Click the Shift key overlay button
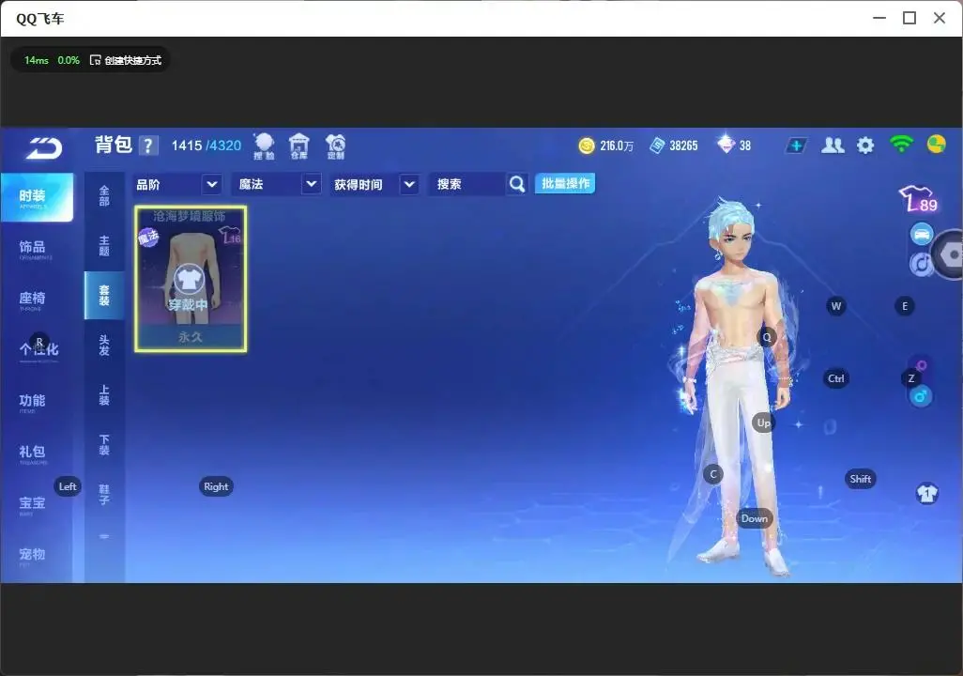Image resolution: width=963 pixels, height=676 pixels. (861, 479)
